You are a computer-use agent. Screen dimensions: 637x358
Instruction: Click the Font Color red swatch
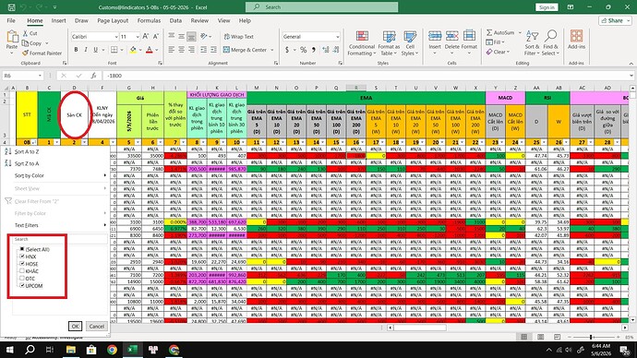tap(149, 50)
